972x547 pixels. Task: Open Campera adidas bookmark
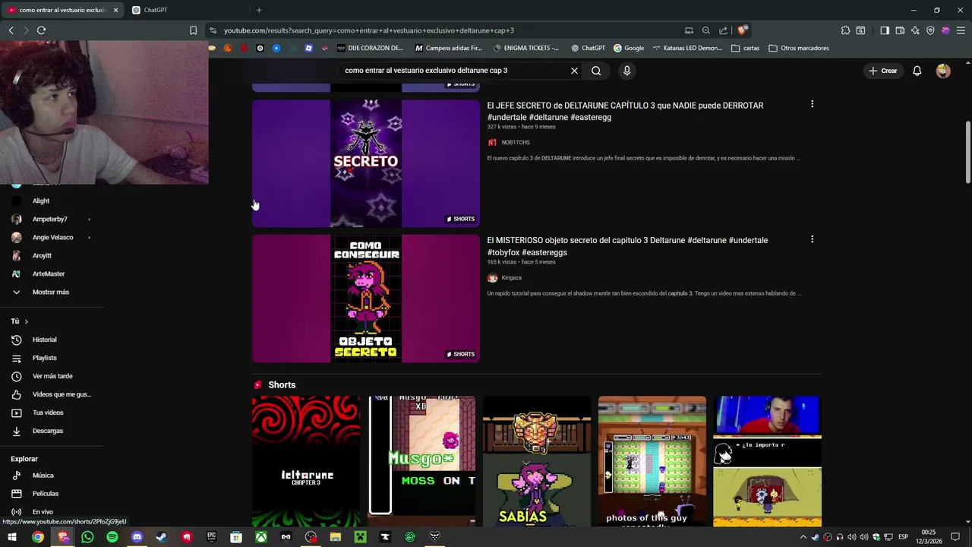click(449, 48)
